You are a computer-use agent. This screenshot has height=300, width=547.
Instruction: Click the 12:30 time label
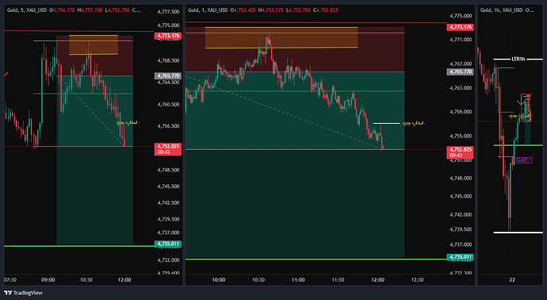coord(417,279)
